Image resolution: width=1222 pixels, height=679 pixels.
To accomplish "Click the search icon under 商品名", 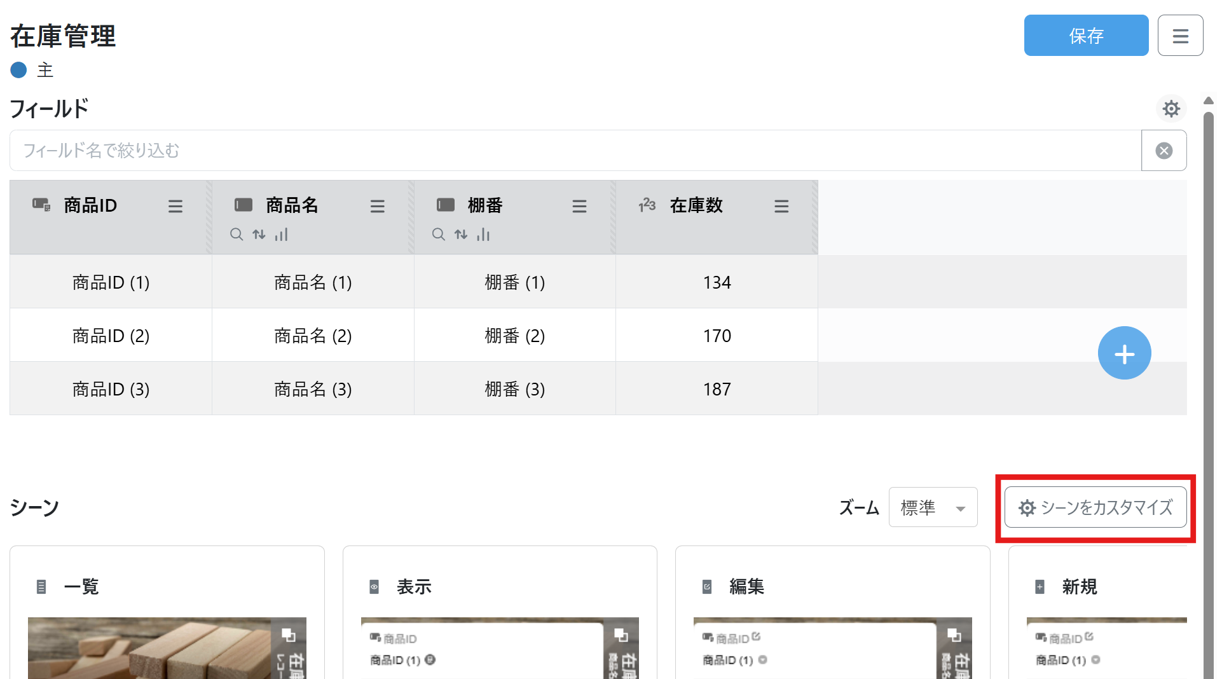I will click(x=237, y=235).
